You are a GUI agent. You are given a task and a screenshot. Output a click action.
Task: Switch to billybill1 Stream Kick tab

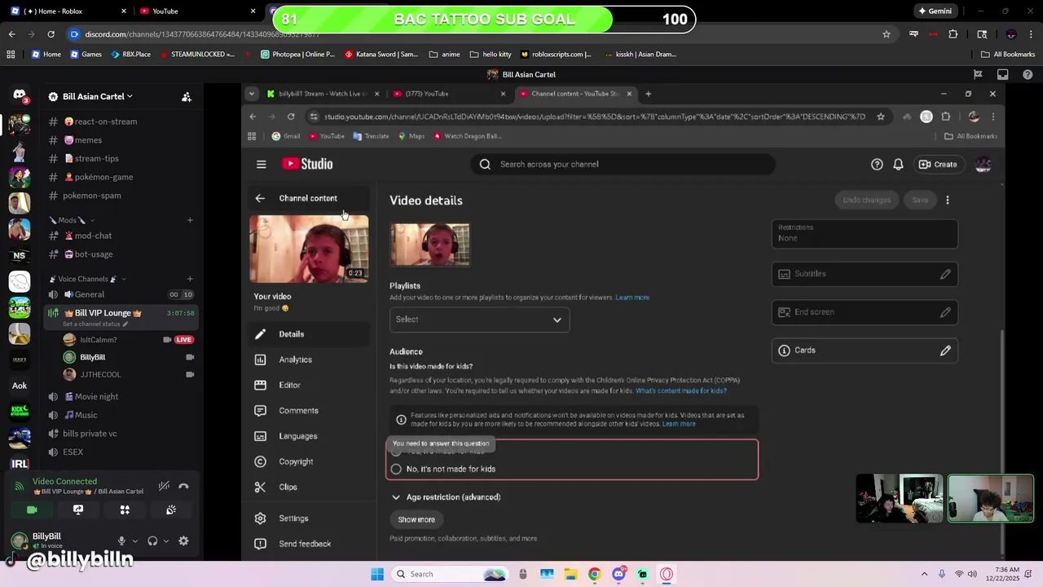tap(323, 94)
